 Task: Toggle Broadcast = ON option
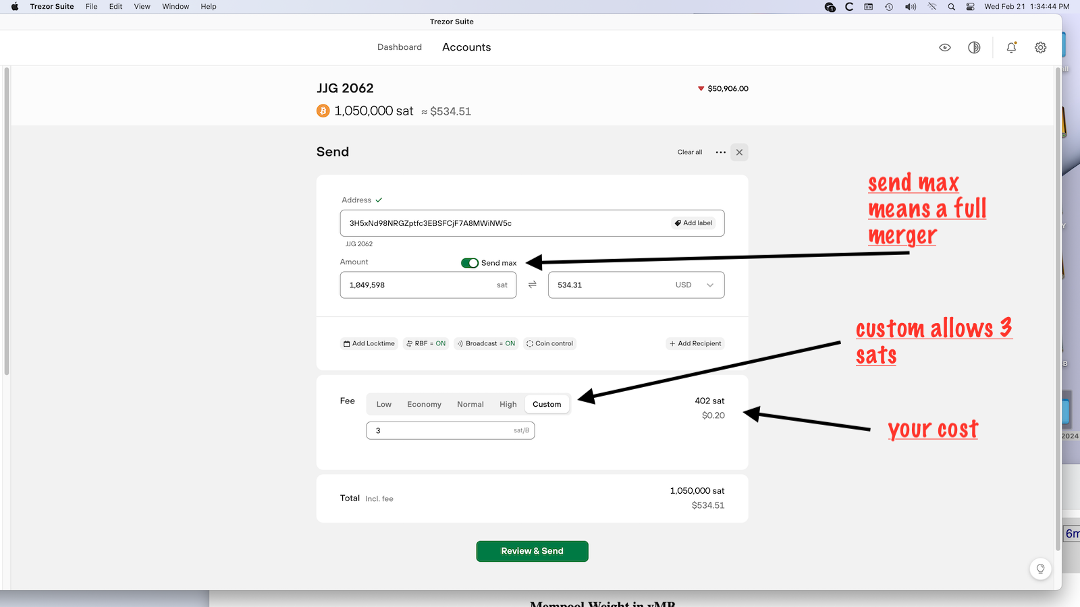pyautogui.click(x=486, y=344)
